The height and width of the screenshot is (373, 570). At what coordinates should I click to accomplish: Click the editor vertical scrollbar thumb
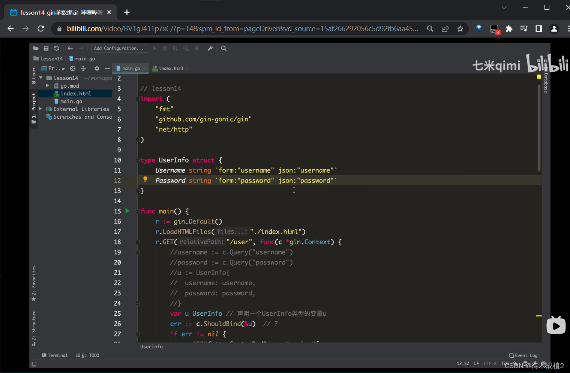click(539, 128)
